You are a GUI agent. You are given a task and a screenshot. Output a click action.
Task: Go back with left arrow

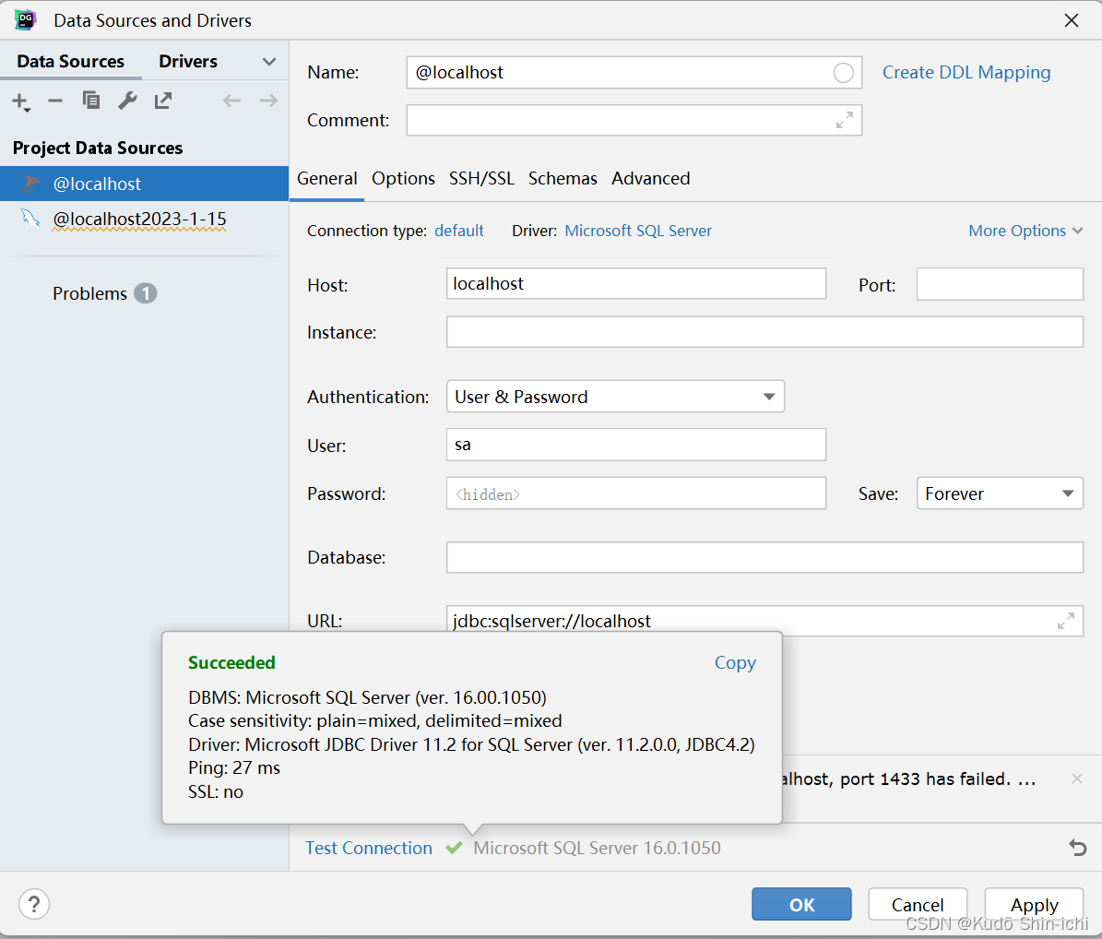(231, 101)
